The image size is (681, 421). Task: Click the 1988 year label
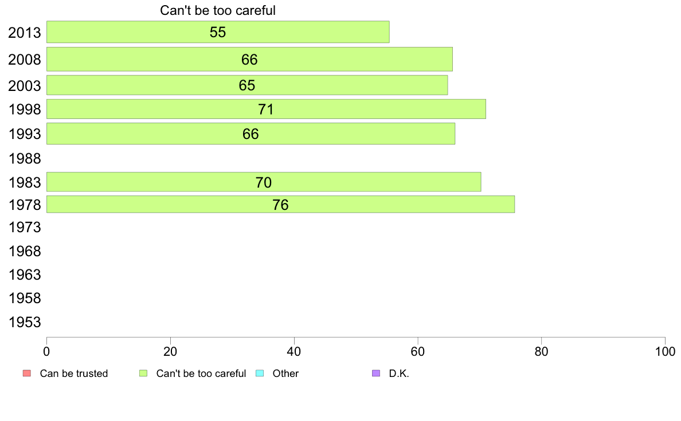pos(25,158)
